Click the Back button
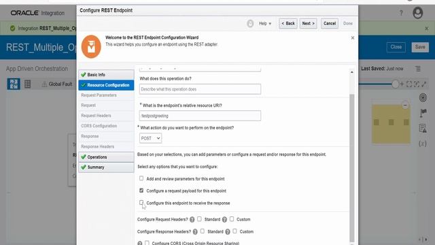Image resolution: width=435 pixels, height=245 pixels. [288, 24]
